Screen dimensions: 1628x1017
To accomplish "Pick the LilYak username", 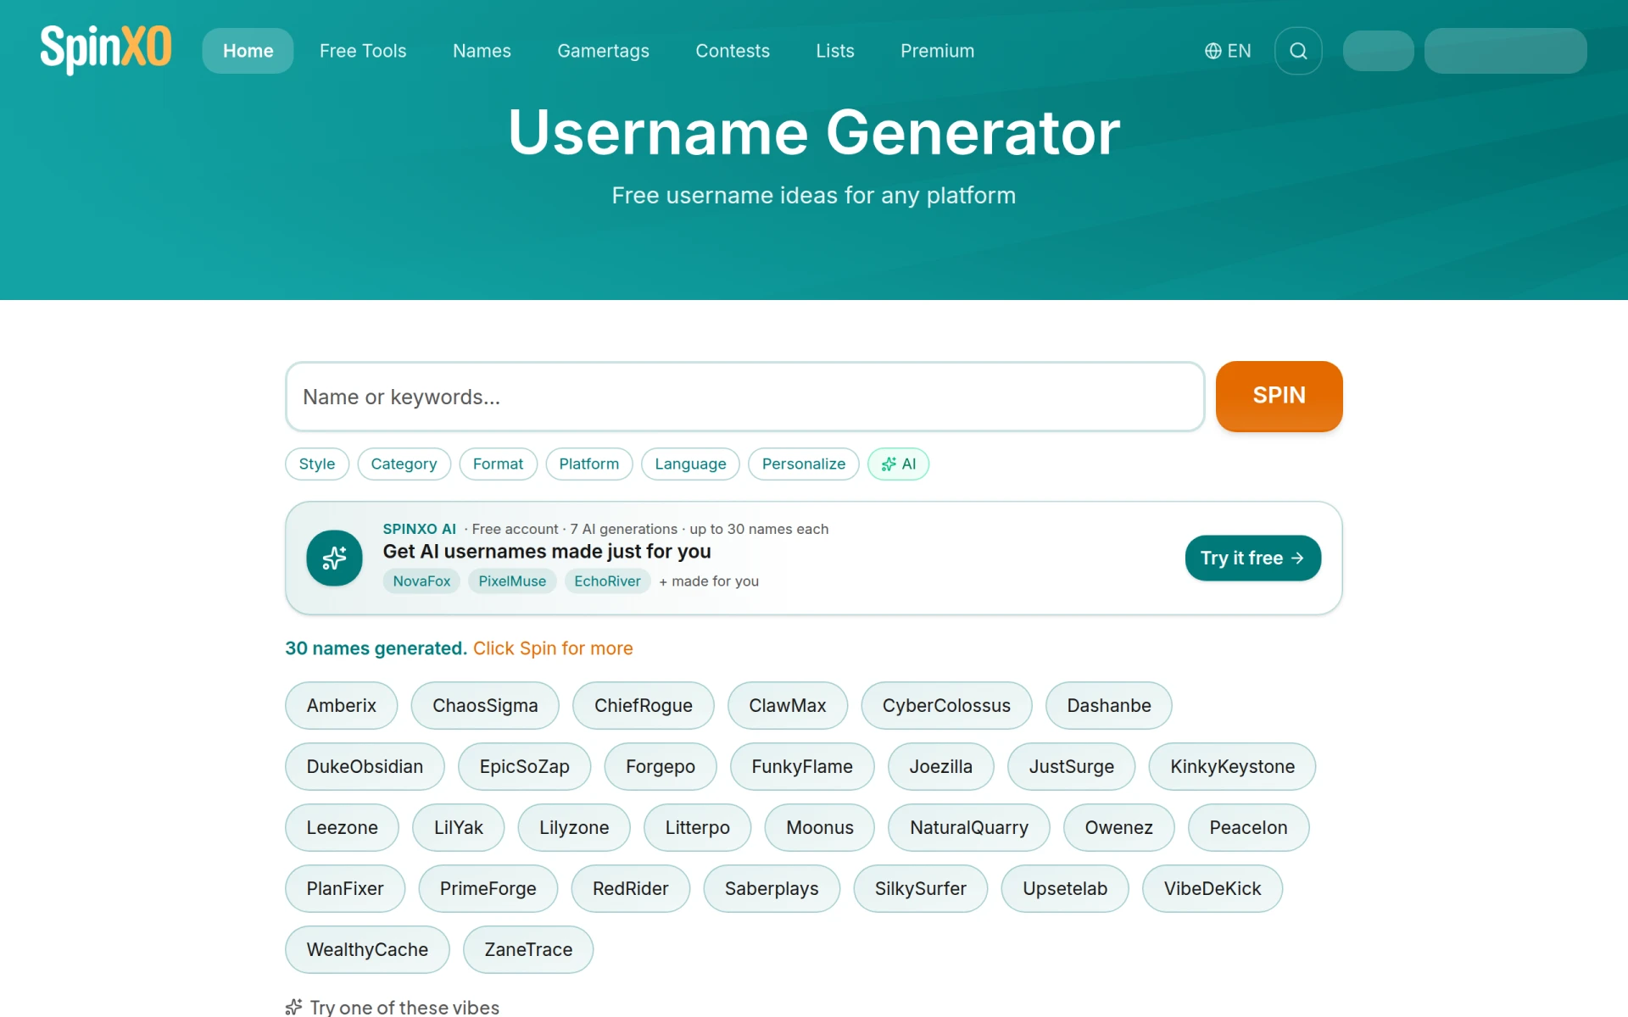I will click(x=458, y=827).
